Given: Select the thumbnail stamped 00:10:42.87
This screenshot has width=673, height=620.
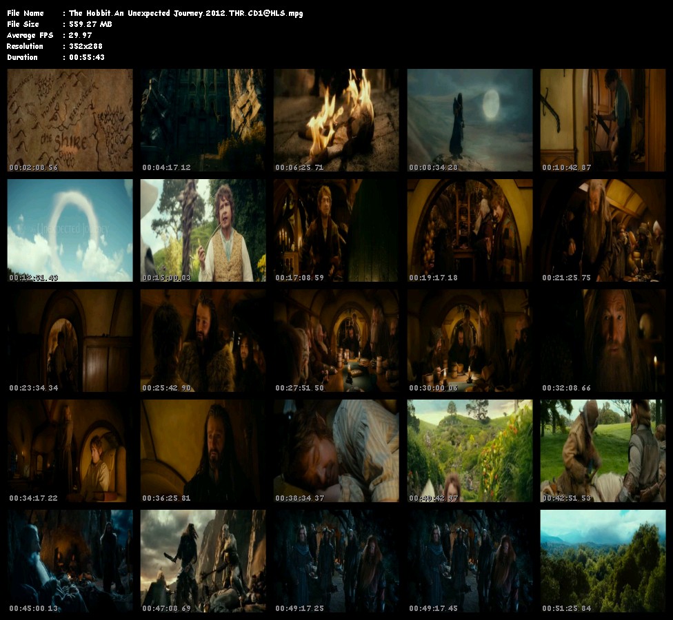Looking at the screenshot, I should point(603,120).
